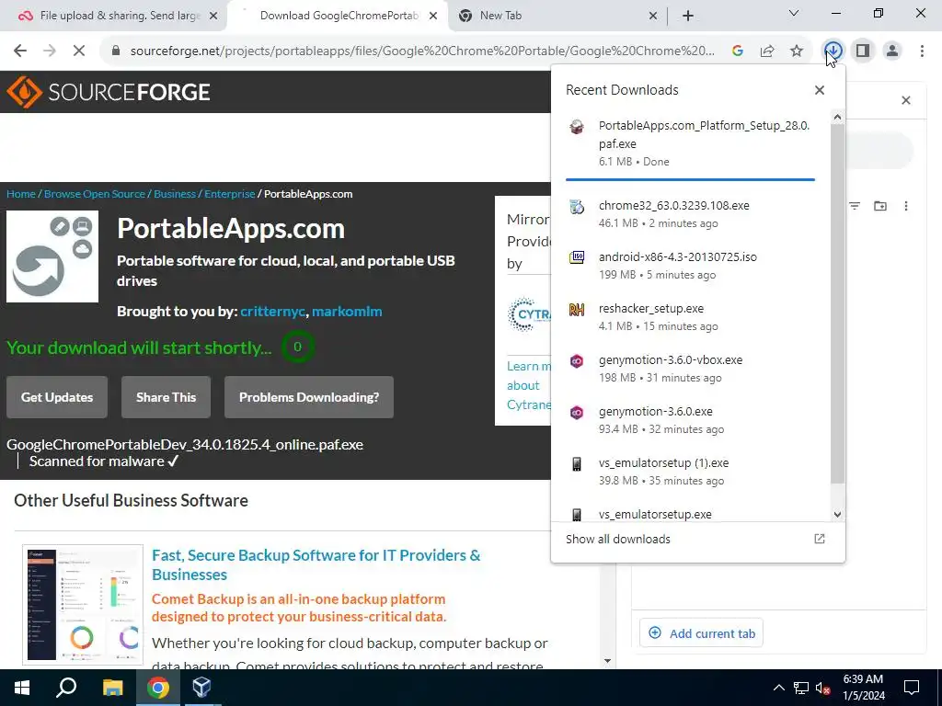Click the taskbar clock showing 6:39 AM

pos(863,688)
